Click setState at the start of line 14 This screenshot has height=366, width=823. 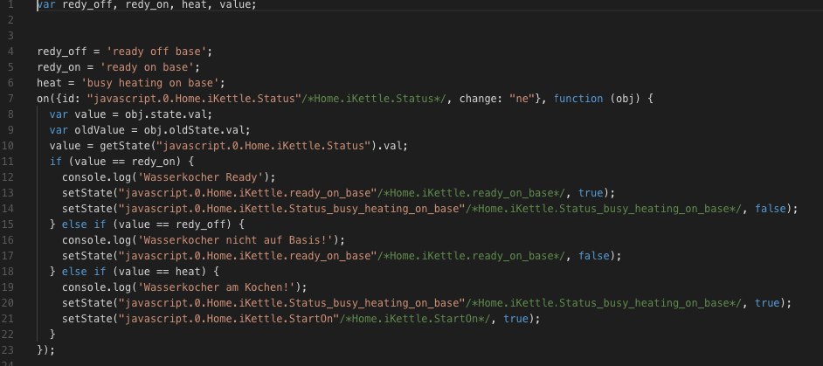87,209
